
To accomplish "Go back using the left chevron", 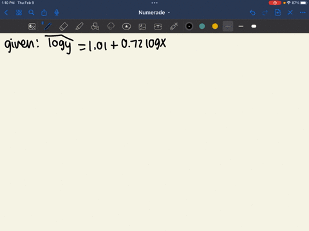I will tap(6, 13).
